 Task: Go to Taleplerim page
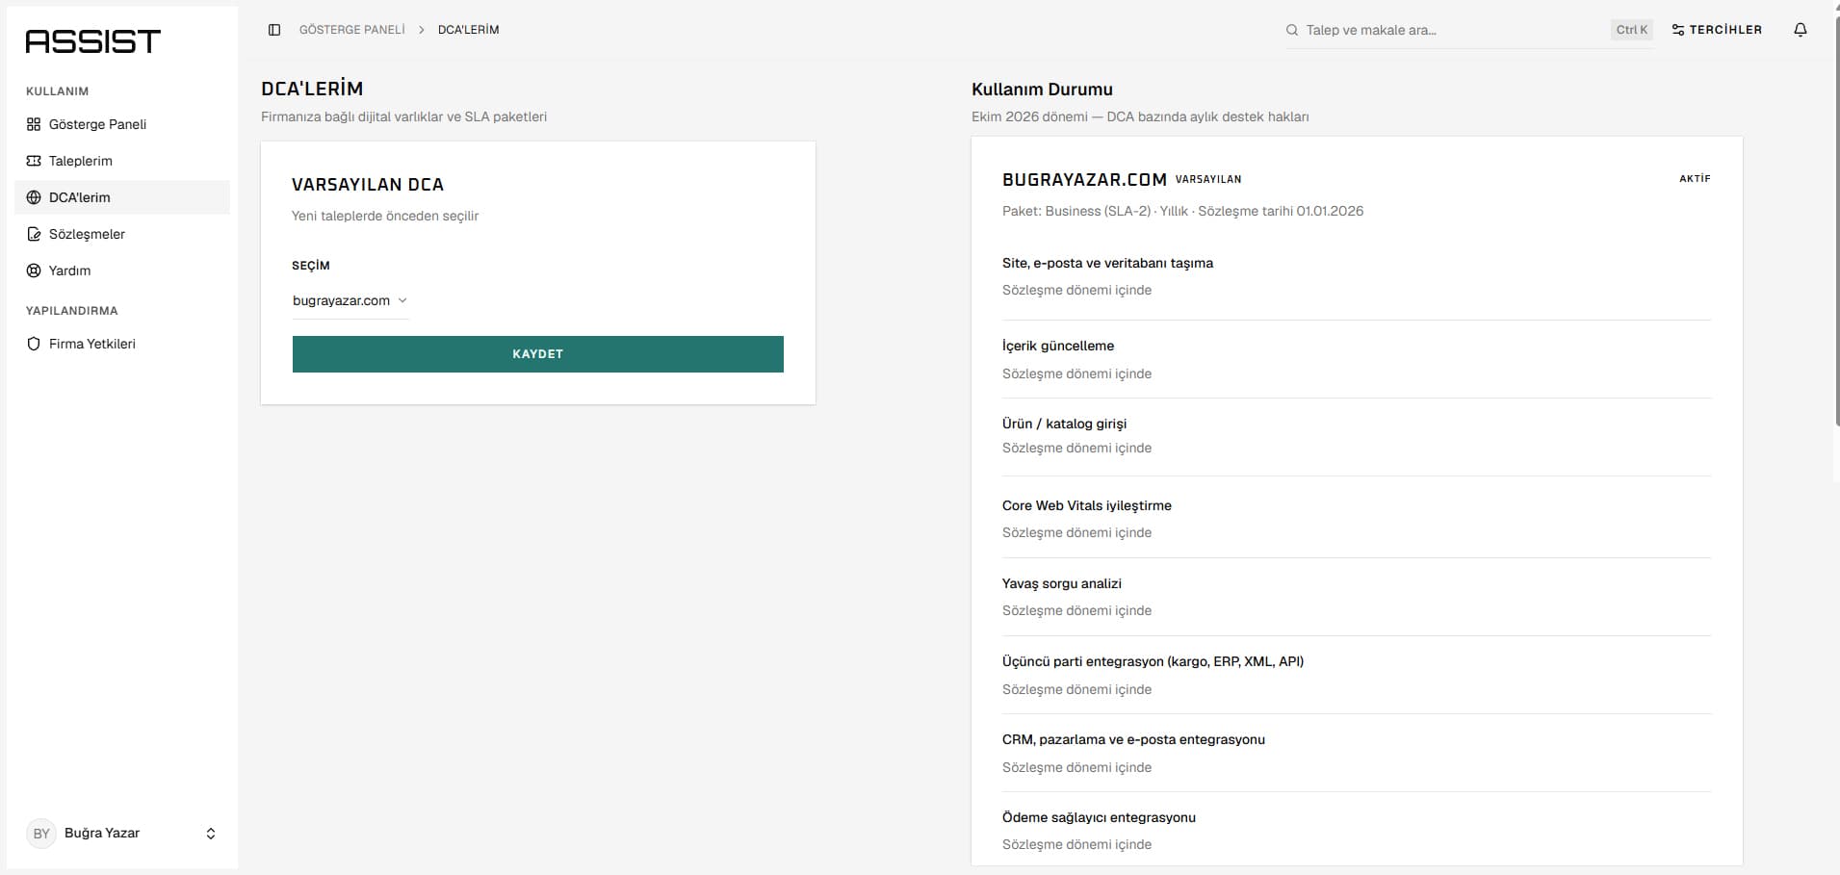click(122, 161)
